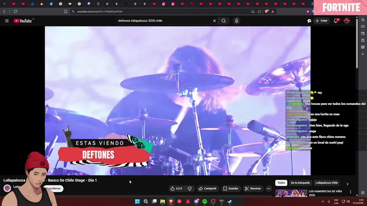Open the volume speaker tray icon

[x=348, y=201]
